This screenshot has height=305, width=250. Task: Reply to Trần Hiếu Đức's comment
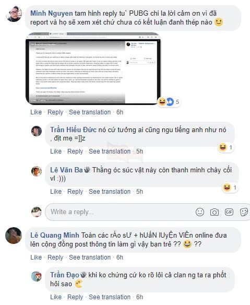click(75, 151)
